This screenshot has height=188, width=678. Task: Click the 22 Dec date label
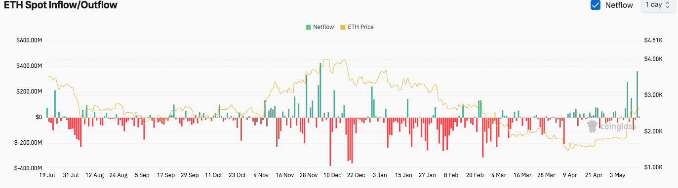pyautogui.click(x=356, y=175)
